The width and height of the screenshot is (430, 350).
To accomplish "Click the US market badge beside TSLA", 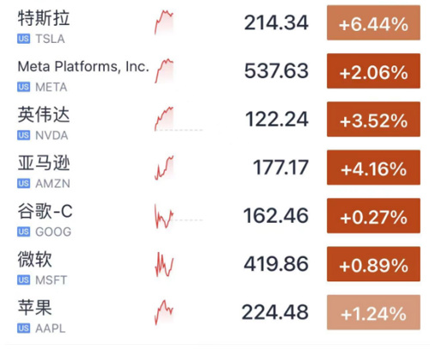I will (x=23, y=39).
